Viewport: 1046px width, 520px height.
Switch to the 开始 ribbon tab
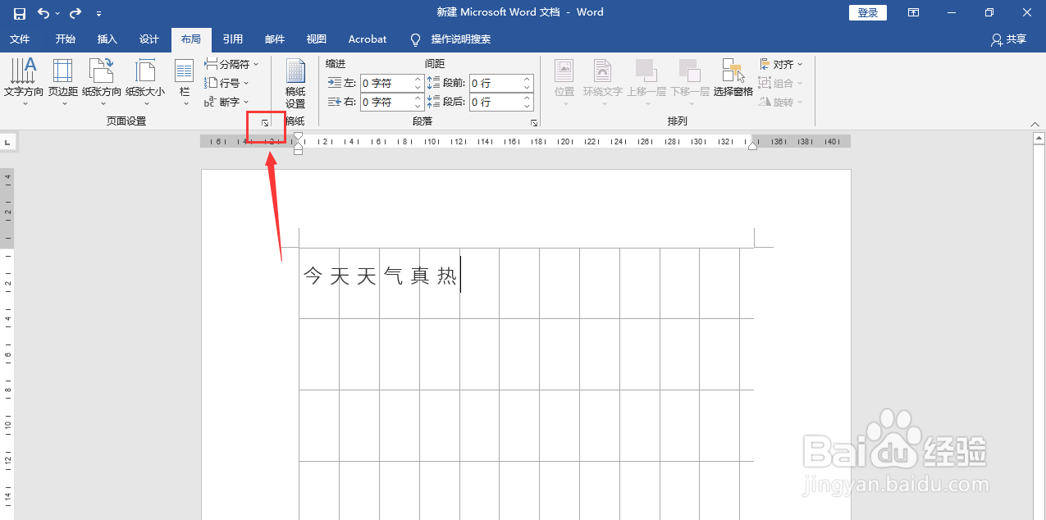[66, 39]
